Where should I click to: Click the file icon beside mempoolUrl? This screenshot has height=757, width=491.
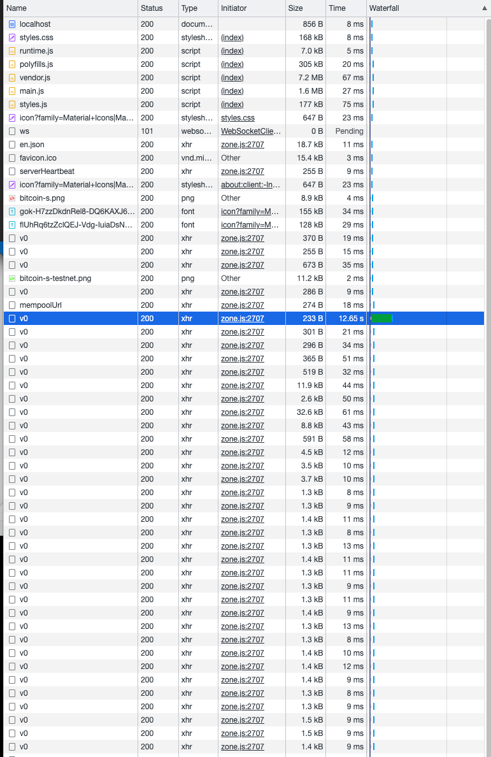pyautogui.click(x=13, y=305)
